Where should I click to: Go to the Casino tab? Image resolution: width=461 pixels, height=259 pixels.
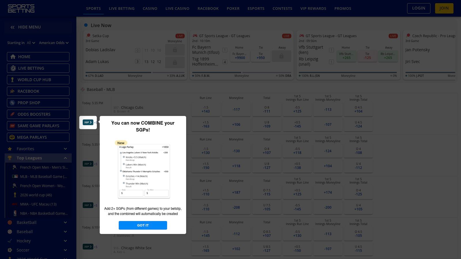150,8
